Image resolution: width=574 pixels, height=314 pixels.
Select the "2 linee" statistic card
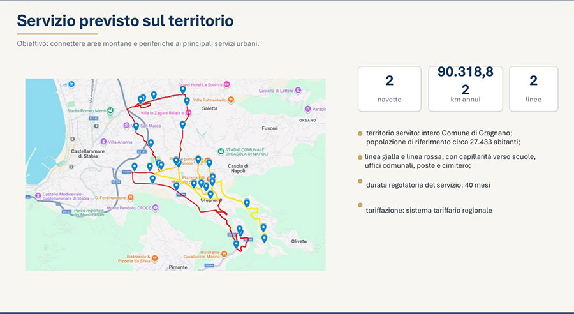pyautogui.click(x=533, y=89)
